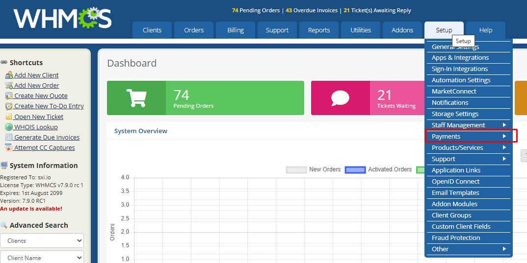Click An update is available notice
Image resolution: width=527 pixels, height=263 pixels.
(31, 209)
